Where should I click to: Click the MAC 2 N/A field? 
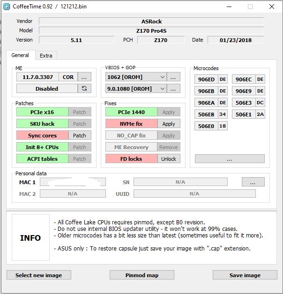(x=73, y=194)
